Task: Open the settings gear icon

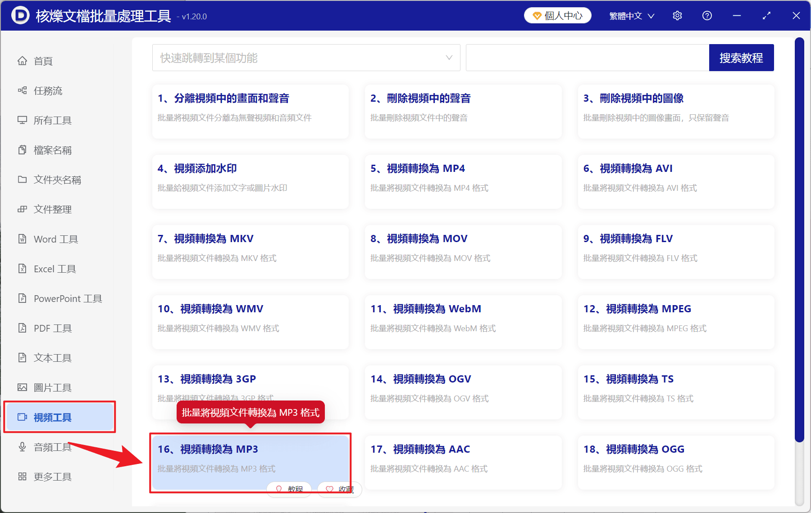Action: click(677, 16)
